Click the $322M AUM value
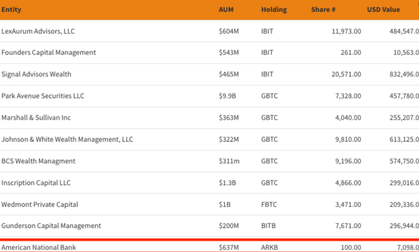This screenshot has height=252, width=419. (229, 139)
